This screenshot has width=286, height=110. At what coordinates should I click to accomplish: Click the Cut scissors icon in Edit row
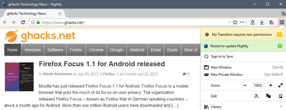pyautogui.click(x=256, y=96)
